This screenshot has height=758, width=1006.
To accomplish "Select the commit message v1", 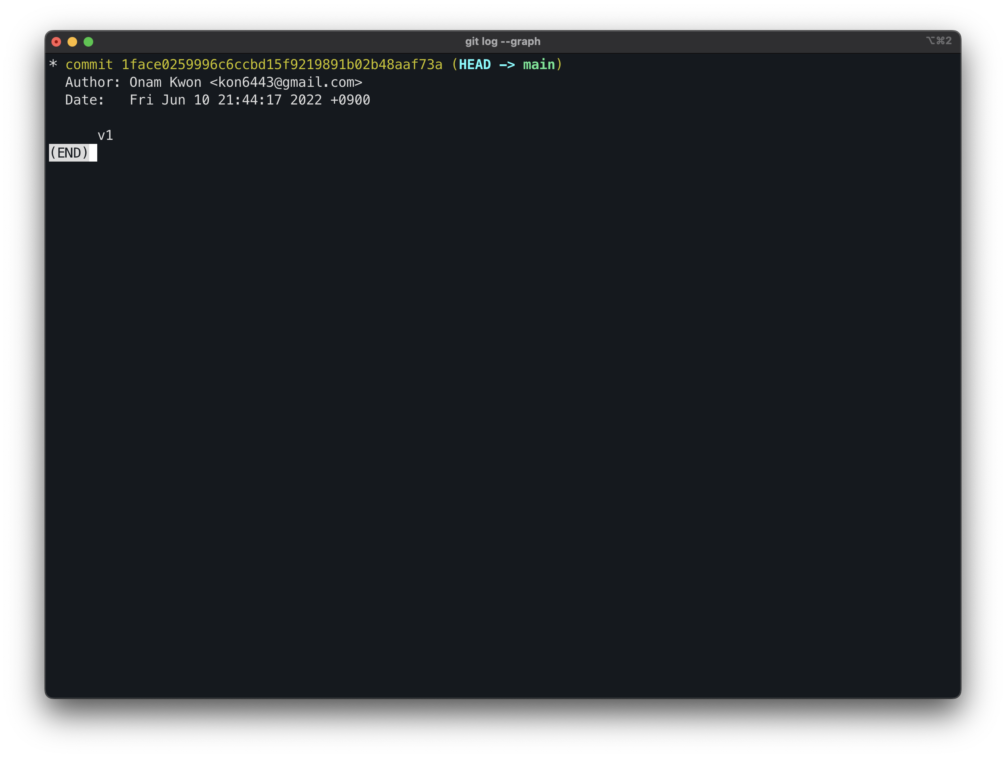I will [x=106, y=135].
